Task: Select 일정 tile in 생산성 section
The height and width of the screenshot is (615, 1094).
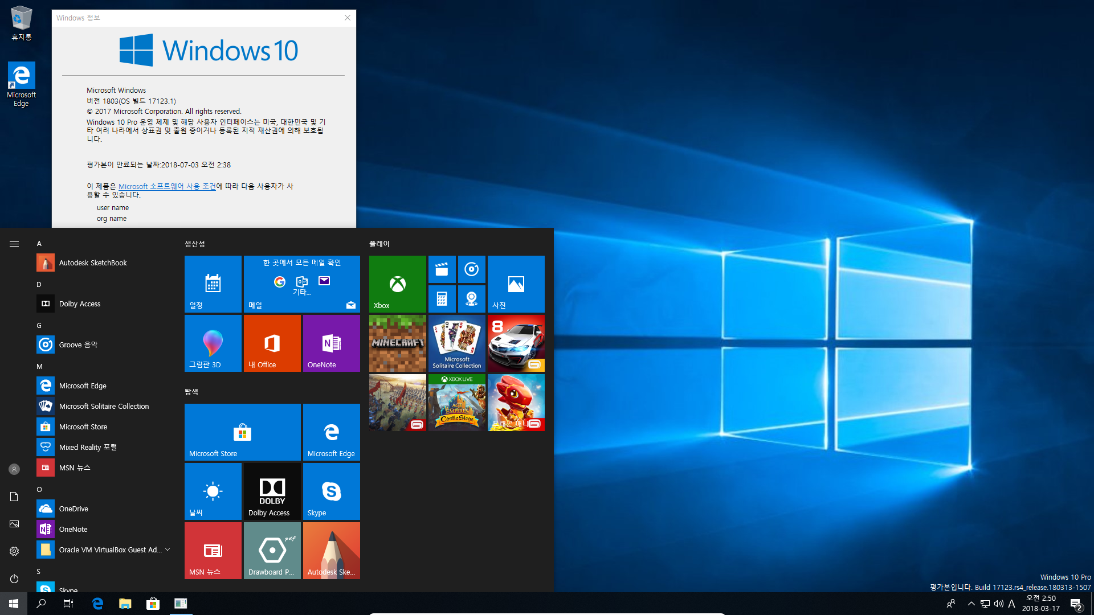Action: pyautogui.click(x=213, y=283)
